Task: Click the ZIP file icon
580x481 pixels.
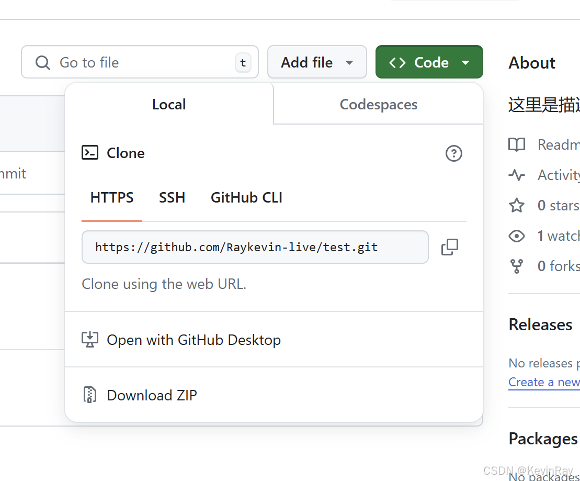Action: click(x=90, y=395)
